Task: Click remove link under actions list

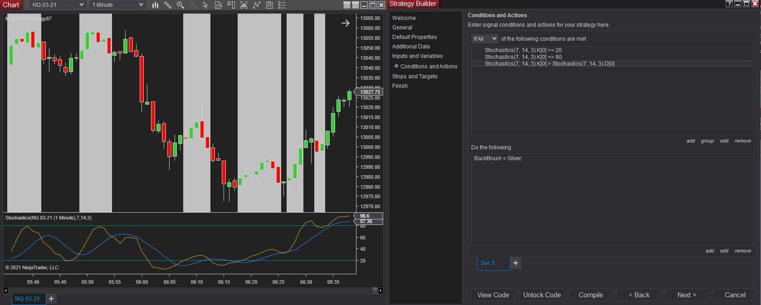Action: point(743,251)
